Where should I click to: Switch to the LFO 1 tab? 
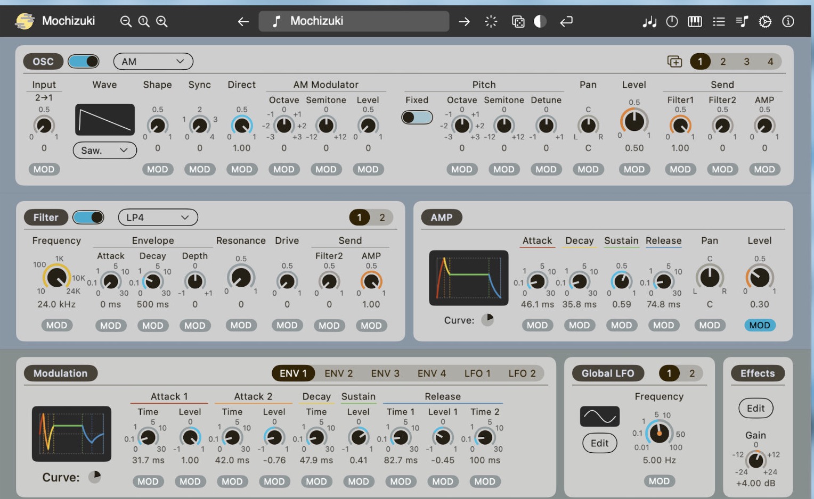pos(477,373)
